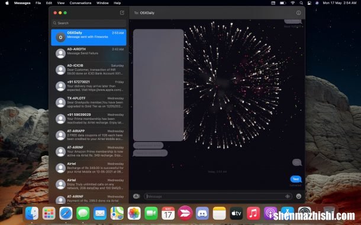Viewport: 361px width, 225px height.
Task: Open Calendar showing May 17 in the Dock
Action: pyautogui.click(x=168, y=213)
